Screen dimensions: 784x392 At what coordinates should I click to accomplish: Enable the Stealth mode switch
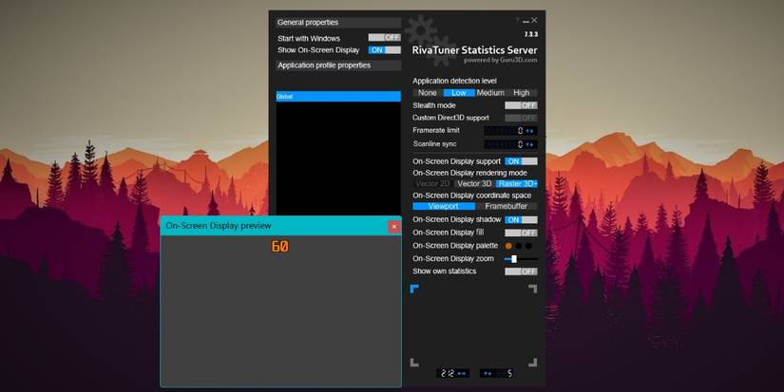tap(521, 105)
